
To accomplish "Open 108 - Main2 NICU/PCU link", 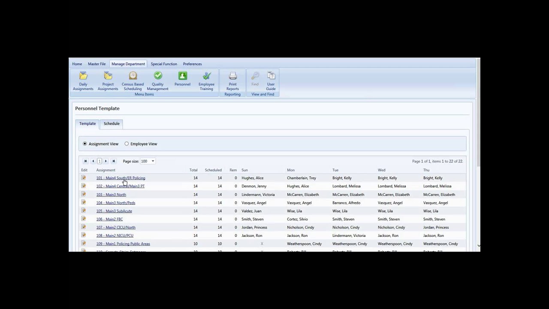I will pyautogui.click(x=115, y=236).
